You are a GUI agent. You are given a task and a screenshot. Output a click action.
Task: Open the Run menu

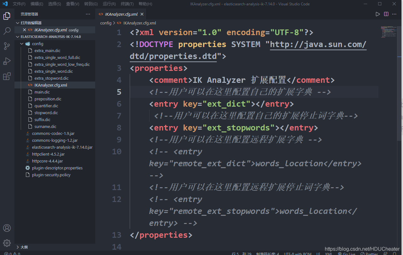click(x=109, y=4)
